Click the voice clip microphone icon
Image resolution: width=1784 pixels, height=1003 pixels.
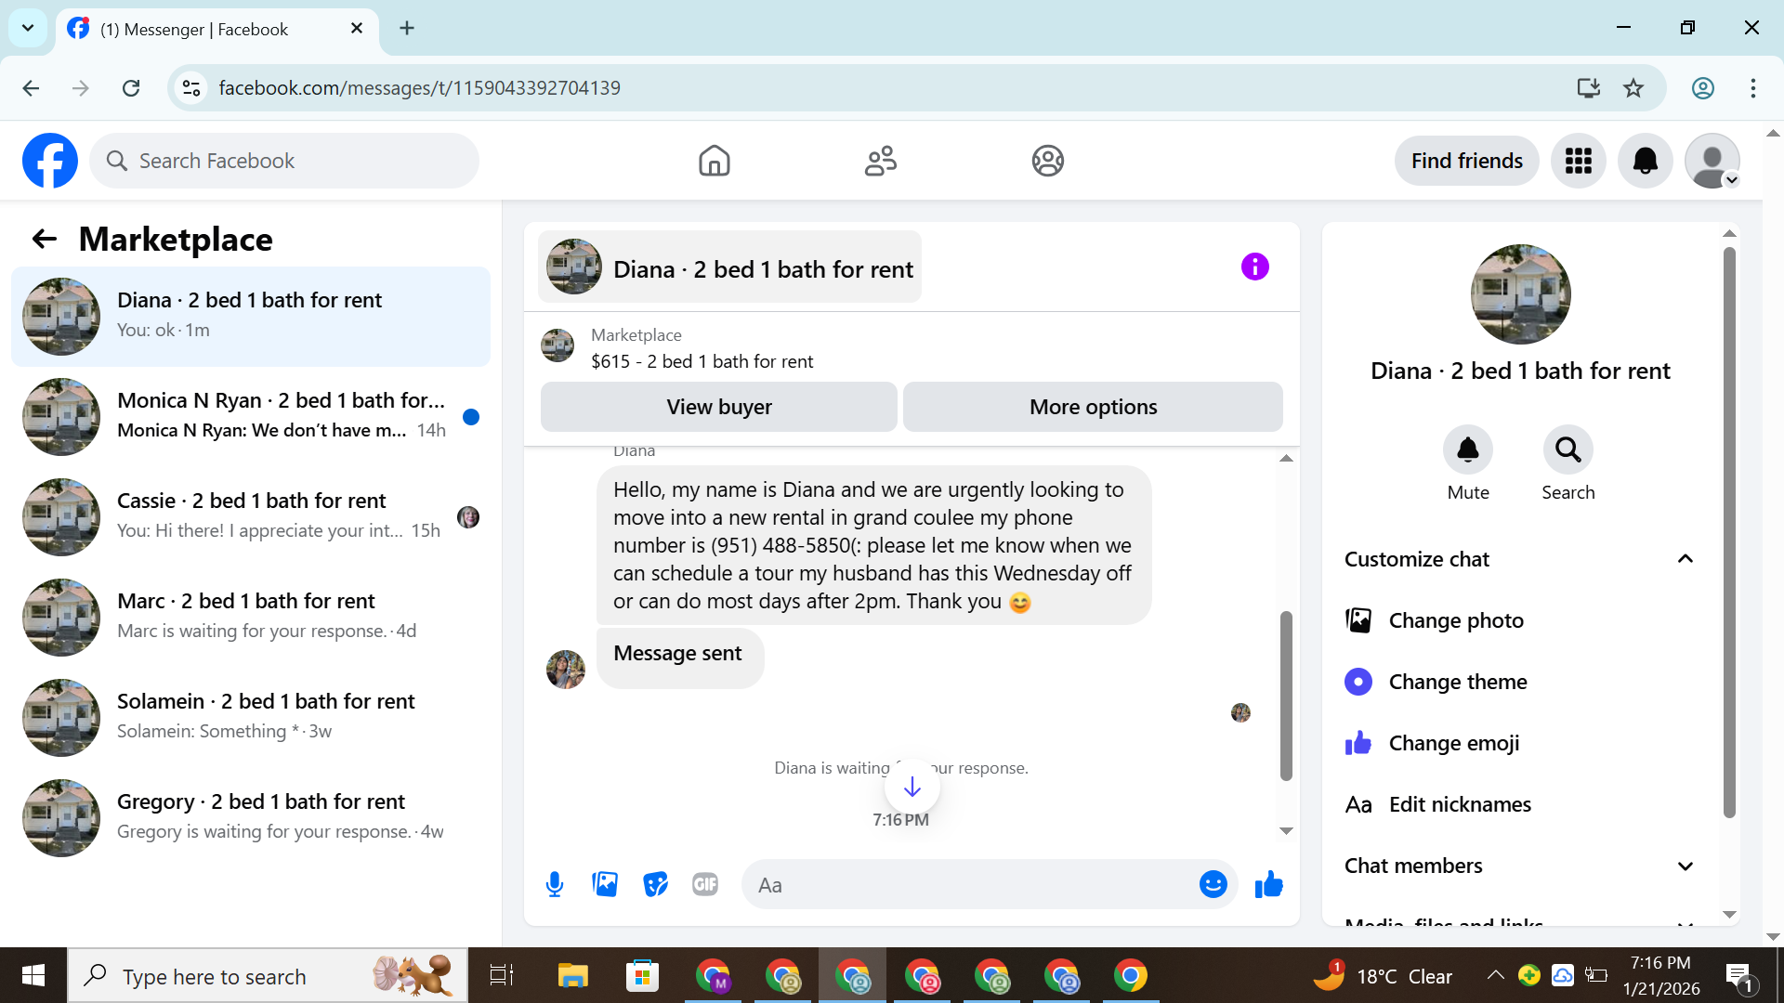tap(555, 885)
